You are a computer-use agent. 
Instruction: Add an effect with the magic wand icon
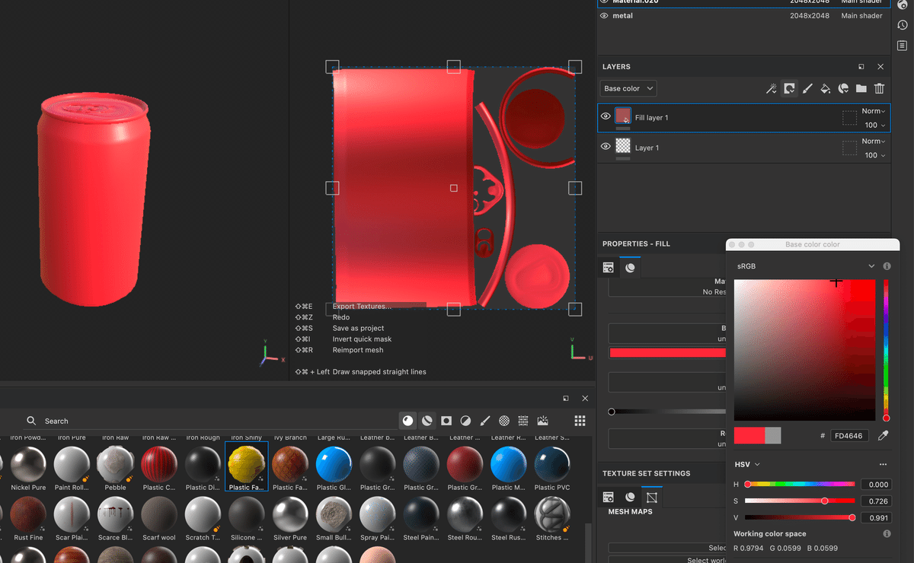coord(771,88)
